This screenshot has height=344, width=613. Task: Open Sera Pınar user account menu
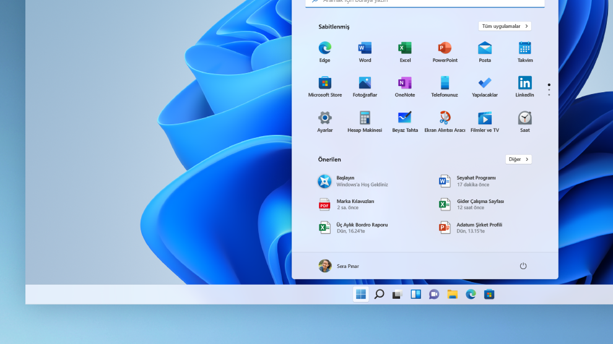pyautogui.click(x=339, y=266)
